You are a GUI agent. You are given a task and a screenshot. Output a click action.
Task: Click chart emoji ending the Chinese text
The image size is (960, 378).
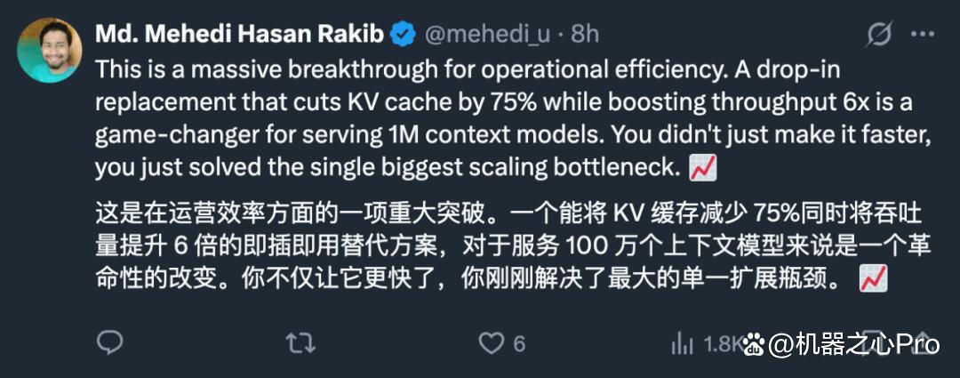point(872,282)
